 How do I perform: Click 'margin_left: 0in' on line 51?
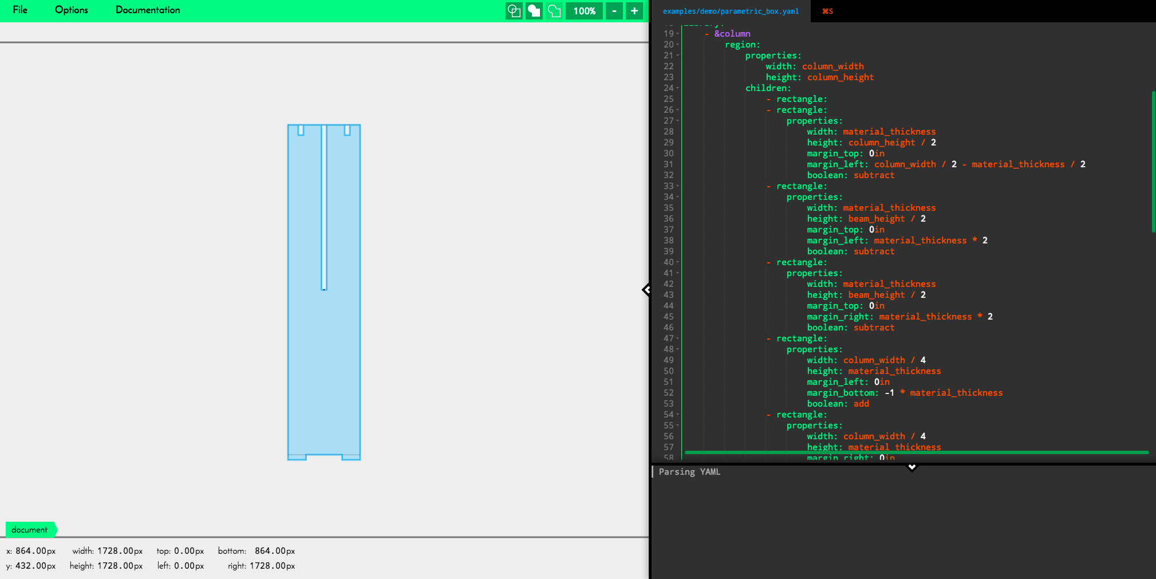pos(848,382)
